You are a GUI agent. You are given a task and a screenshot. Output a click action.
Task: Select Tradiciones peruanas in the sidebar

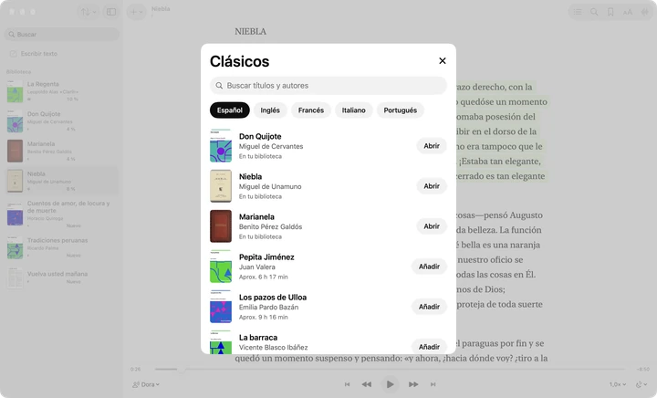(x=62, y=247)
